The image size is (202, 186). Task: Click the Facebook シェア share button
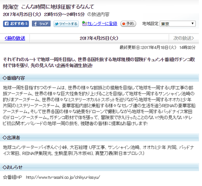pyautogui.click(x=41, y=24)
